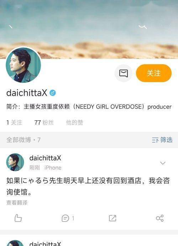View 他的赞 liked posts
178x246 pixels.
(x=74, y=122)
